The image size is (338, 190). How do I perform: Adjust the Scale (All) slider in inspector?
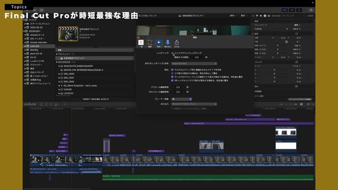click(278, 45)
